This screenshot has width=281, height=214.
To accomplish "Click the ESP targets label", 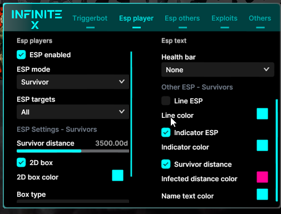I will coord(36,99).
